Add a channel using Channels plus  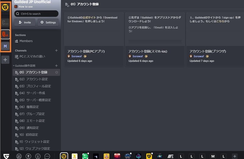click(56, 50)
